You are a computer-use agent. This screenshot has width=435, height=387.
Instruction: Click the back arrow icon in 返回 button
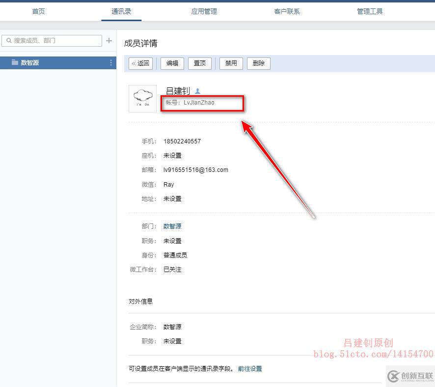134,63
